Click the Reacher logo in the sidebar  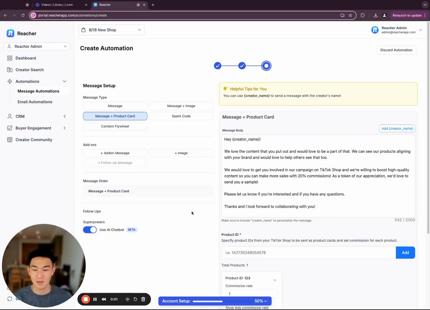click(x=10, y=33)
